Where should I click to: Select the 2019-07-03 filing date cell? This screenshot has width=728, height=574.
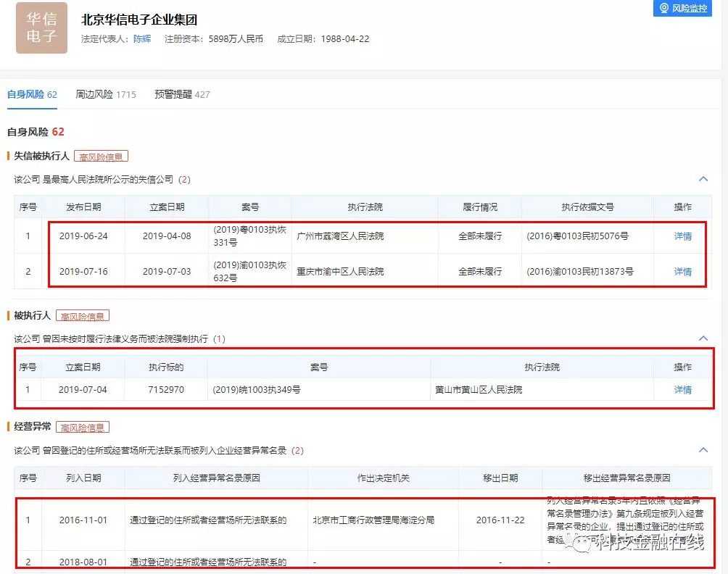click(167, 272)
